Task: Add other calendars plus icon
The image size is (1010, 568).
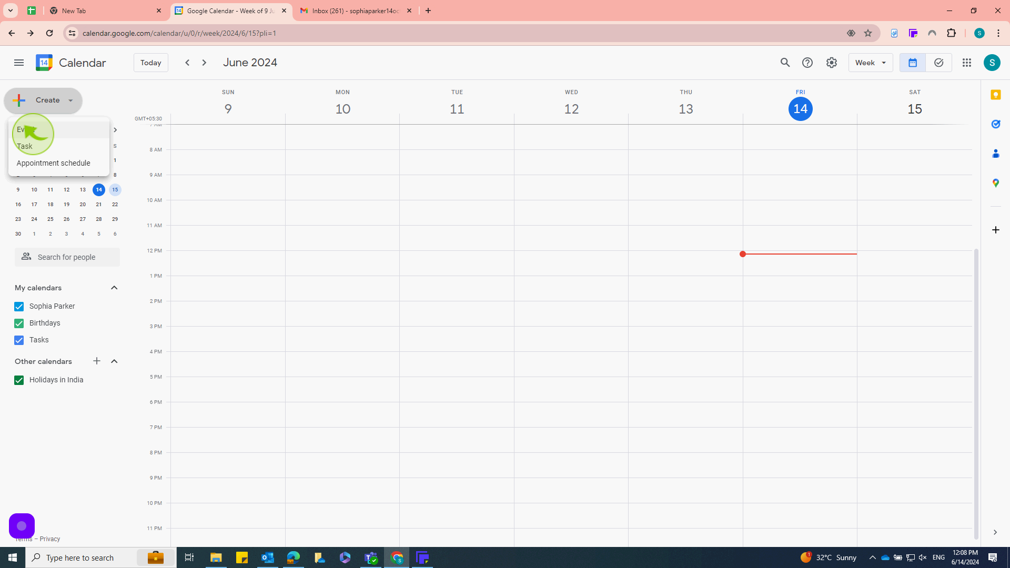Action: (97, 361)
